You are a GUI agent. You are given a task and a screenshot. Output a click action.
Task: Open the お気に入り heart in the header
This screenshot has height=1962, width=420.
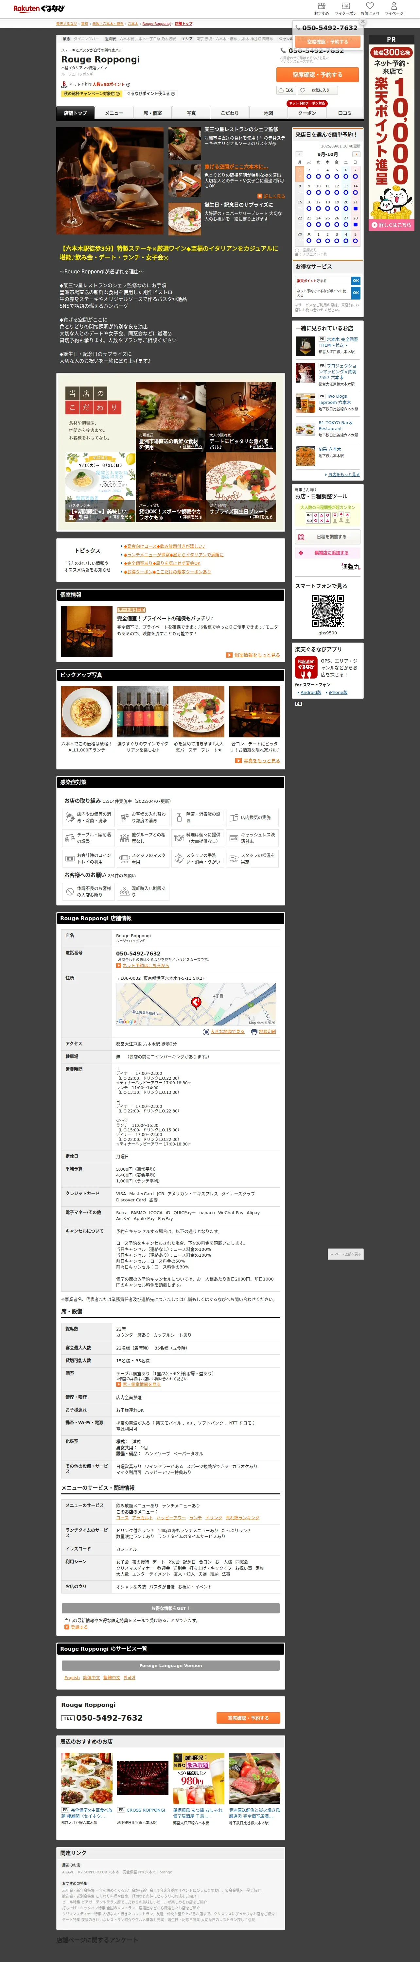coord(370,9)
